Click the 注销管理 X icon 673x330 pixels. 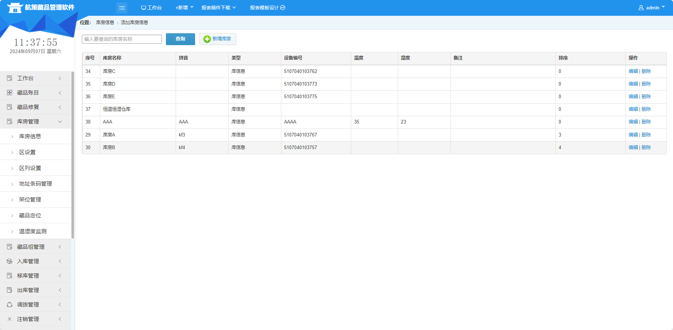point(10,319)
